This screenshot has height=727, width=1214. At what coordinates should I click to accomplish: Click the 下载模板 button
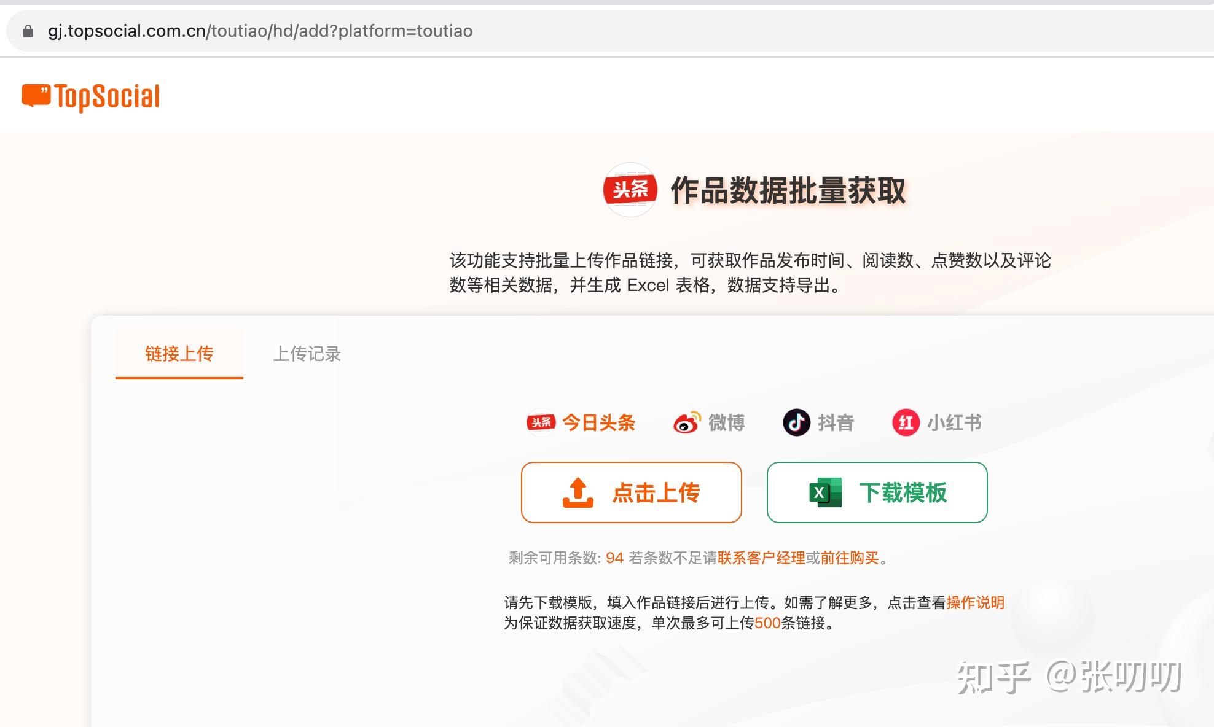[877, 492]
